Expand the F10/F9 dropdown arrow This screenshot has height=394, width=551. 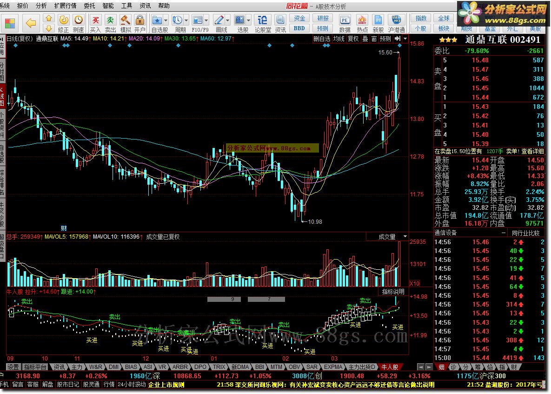click(x=206, y=20)
